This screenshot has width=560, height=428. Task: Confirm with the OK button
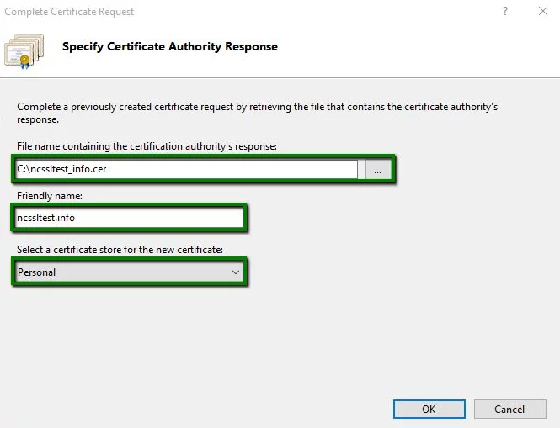pos(429,409)
